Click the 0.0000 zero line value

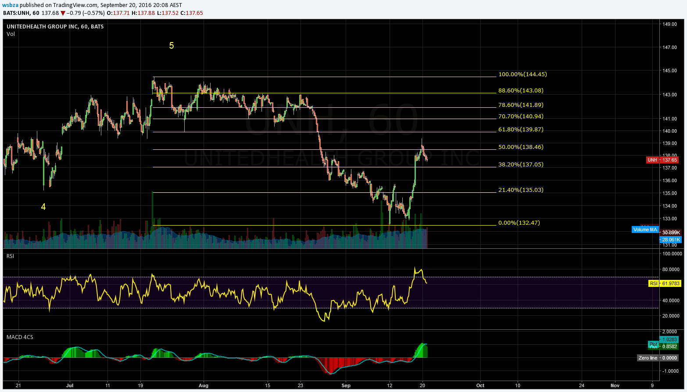click(x=669, y=358)
